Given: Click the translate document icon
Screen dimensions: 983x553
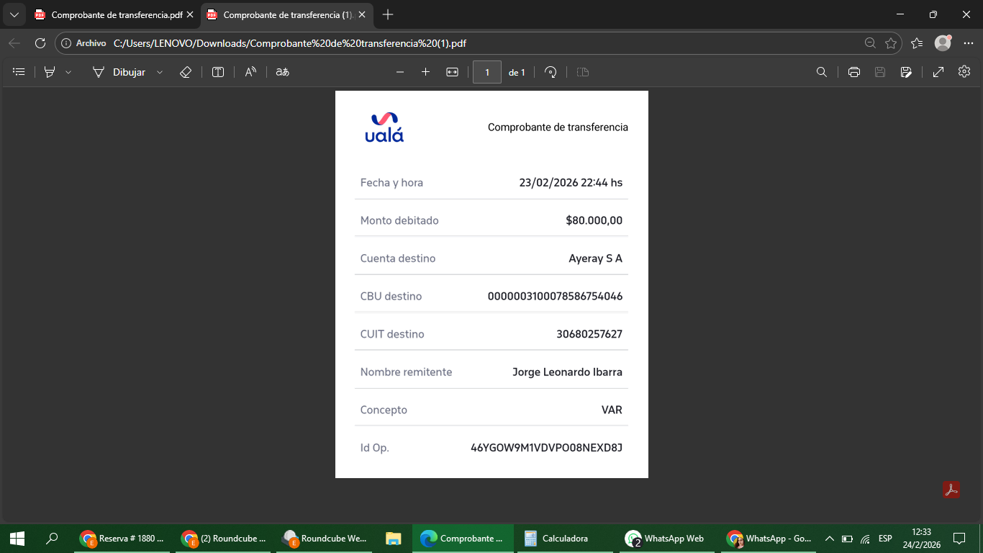Looking at the screenshot, I should pos(283,72).
